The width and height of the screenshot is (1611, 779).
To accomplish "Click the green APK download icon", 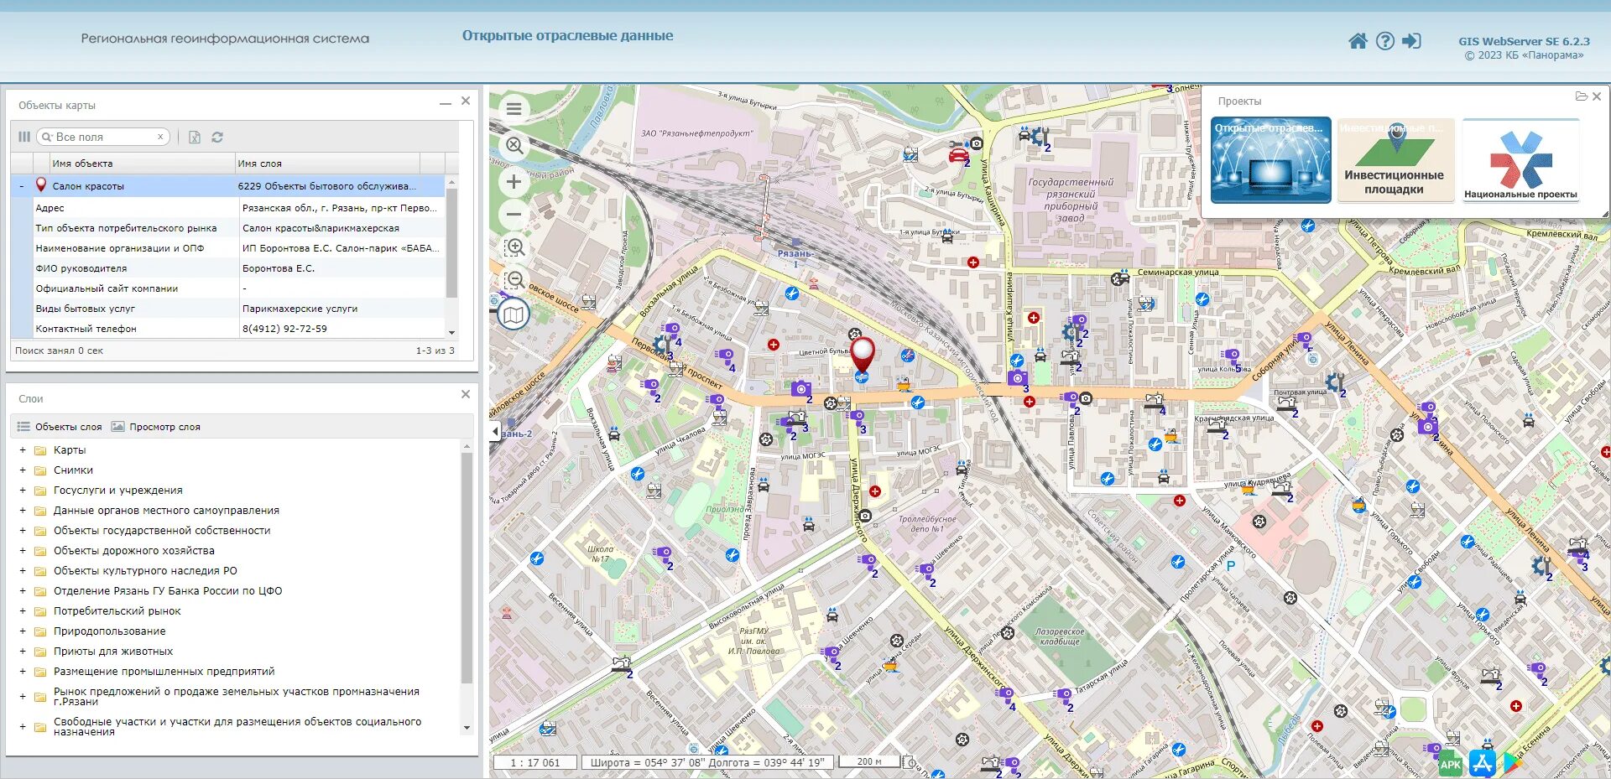I will click(x=1451, y=763).
